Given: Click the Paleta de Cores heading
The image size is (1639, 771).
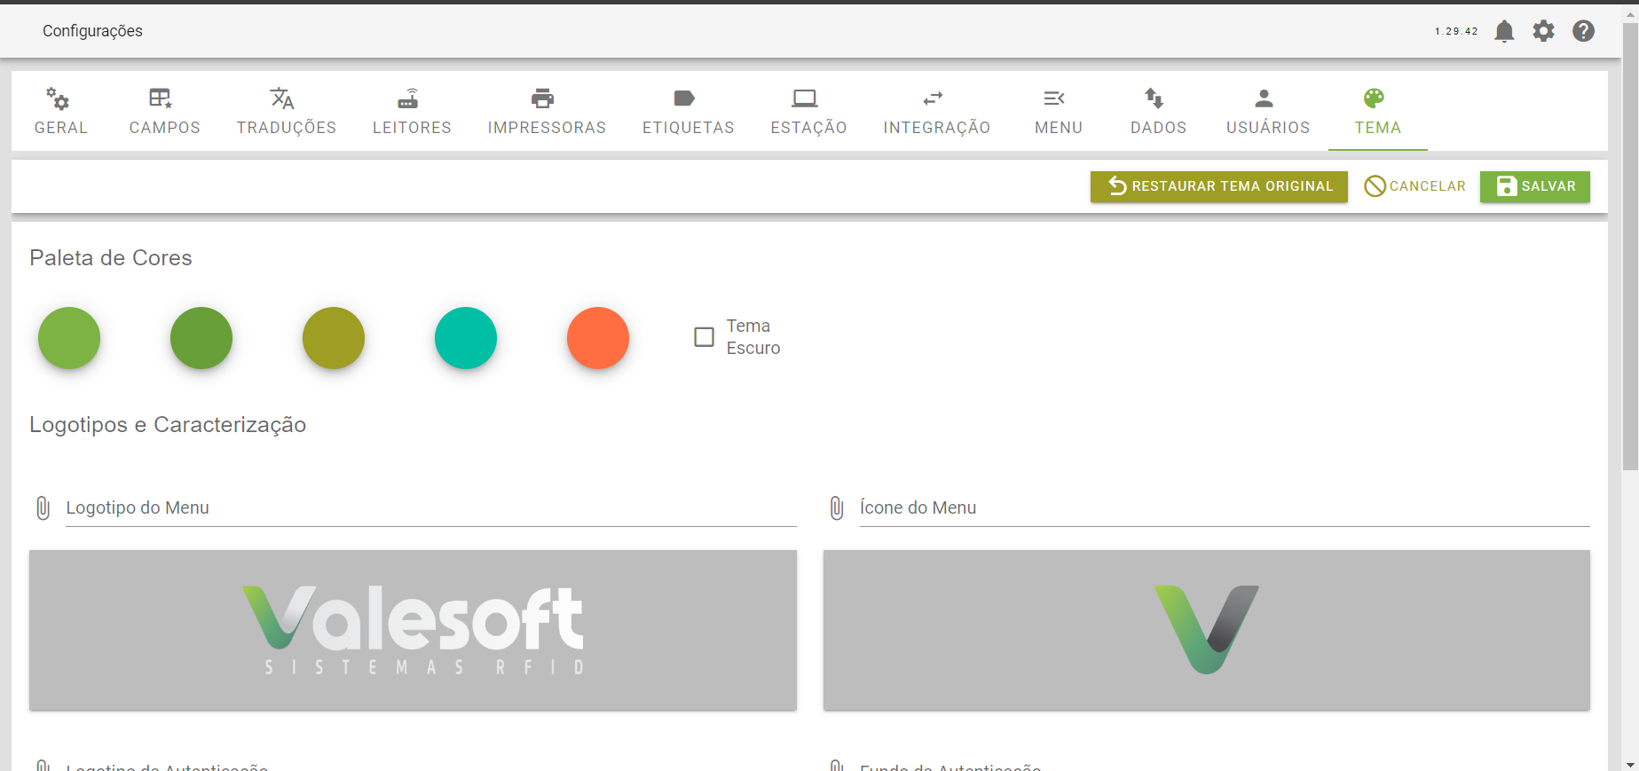Looking at the screenshot, I should (111, 258).
